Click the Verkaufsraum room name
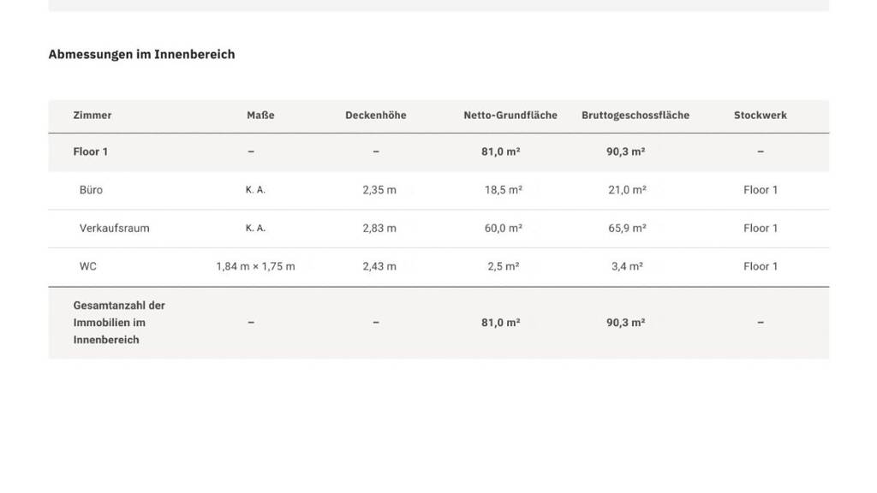877x493 pixels. click(114, 228)
